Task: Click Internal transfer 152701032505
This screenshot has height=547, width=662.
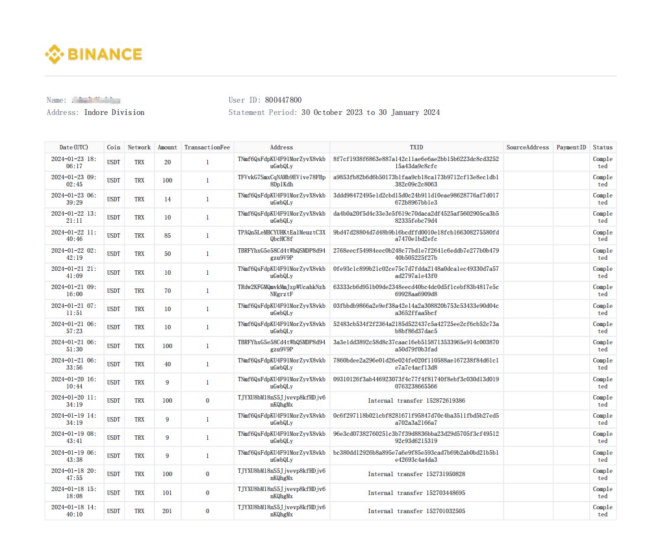Action: pyautogui.click(x=416, y=511)
